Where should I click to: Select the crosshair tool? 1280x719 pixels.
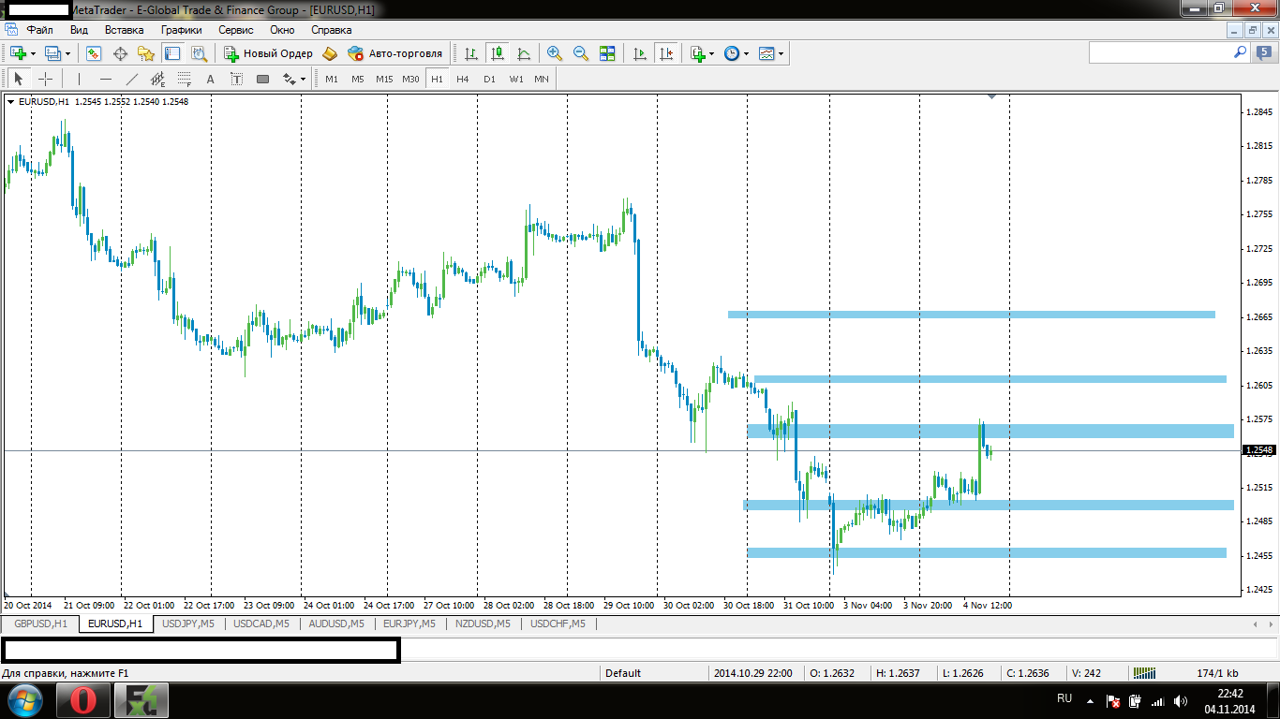point(44,79)
